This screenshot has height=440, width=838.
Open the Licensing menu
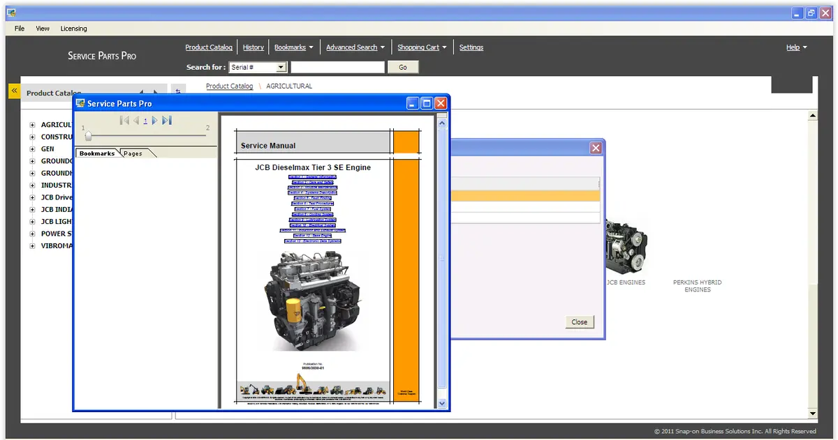[73, 29]
